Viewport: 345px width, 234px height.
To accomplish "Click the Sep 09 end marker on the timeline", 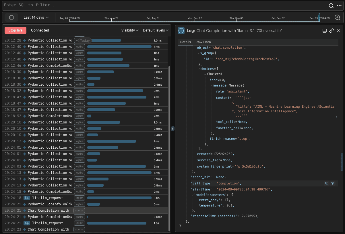I will pyautogui.click(x=320, y=18).
